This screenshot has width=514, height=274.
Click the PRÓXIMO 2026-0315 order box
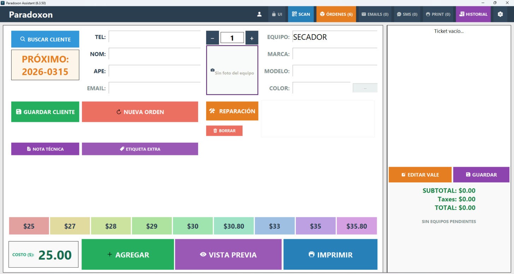[x=45, y=65]
